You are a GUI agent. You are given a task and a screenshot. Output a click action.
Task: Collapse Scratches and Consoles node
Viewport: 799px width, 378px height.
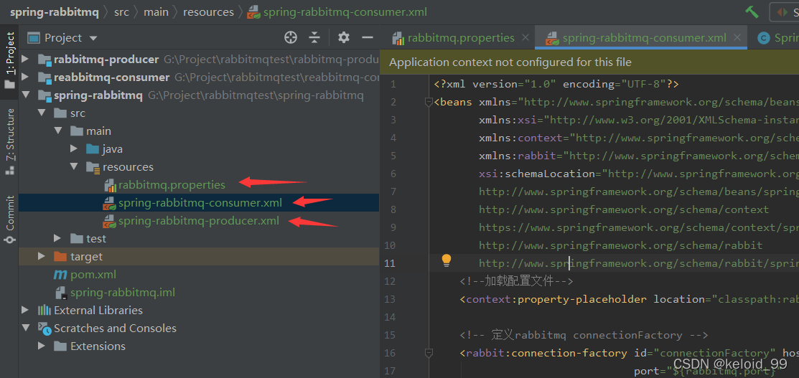pos(26,328)
